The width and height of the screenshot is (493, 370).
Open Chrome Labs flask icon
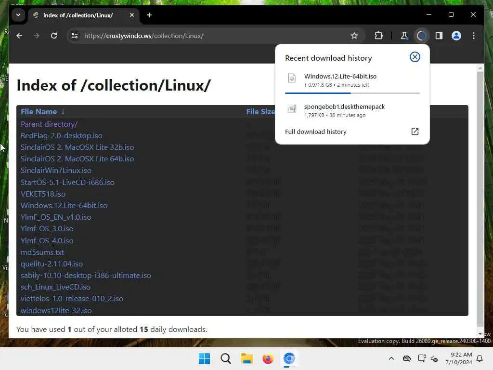(404, 36)
